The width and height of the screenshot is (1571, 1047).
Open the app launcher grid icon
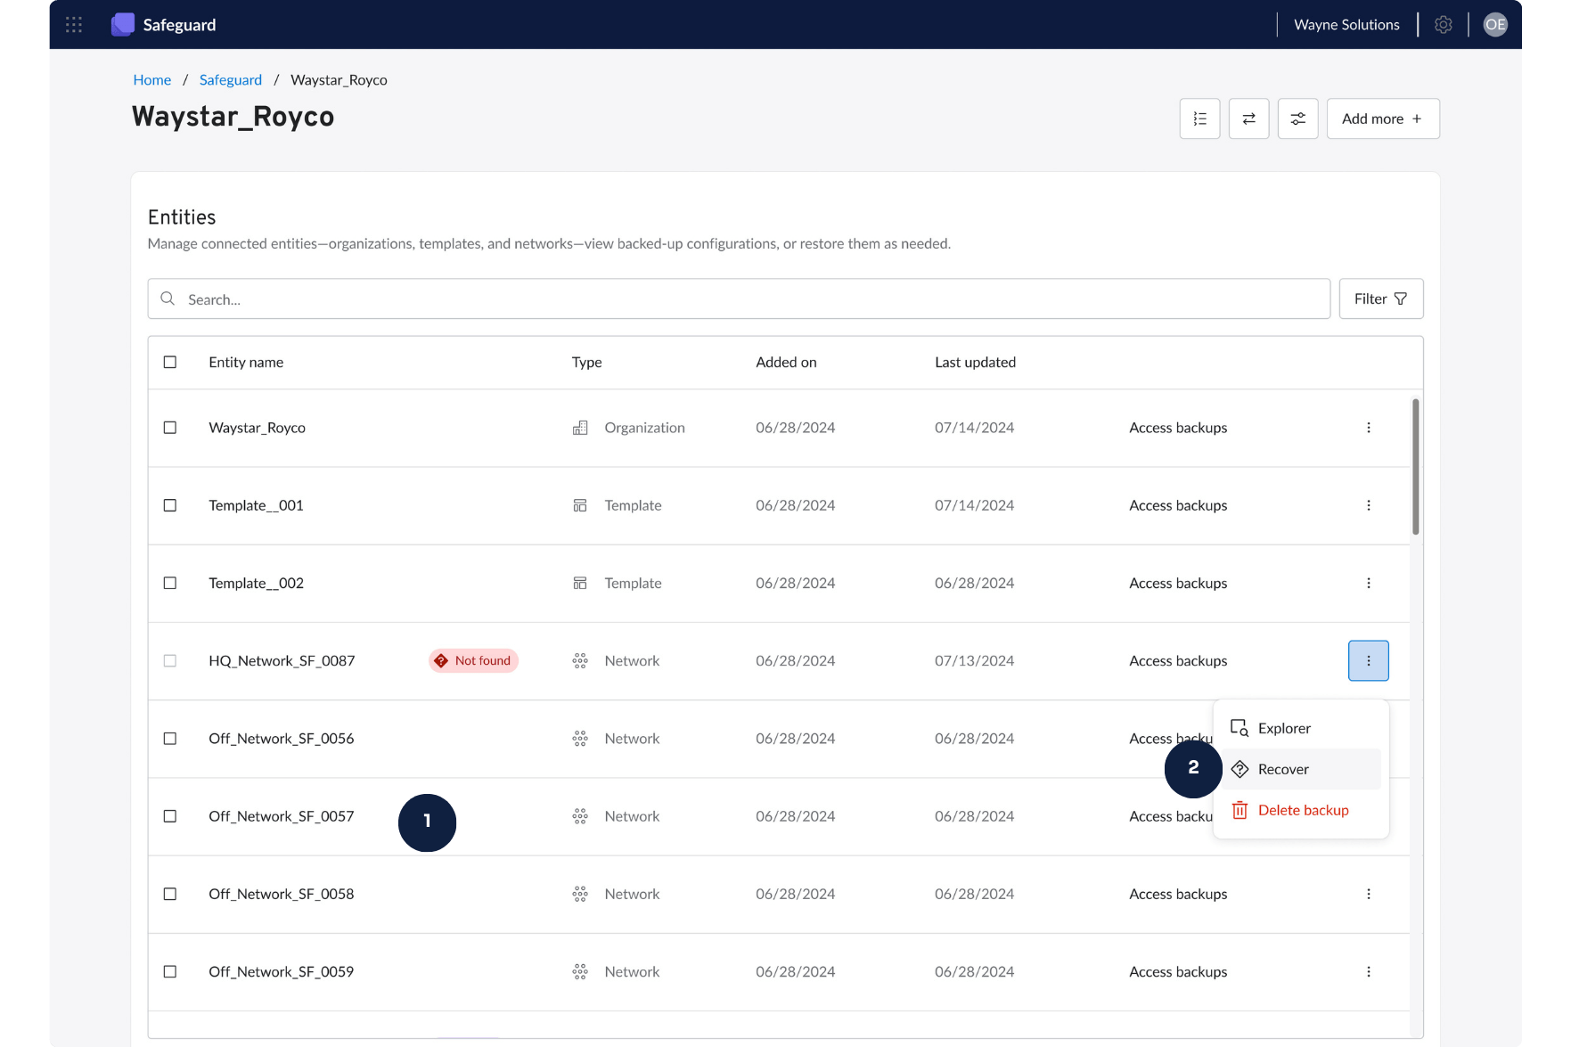pyautogui.click(x=74, y=25)
